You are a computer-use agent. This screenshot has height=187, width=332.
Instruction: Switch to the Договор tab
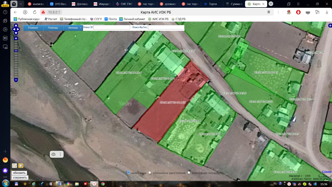(x=80, y=4)
